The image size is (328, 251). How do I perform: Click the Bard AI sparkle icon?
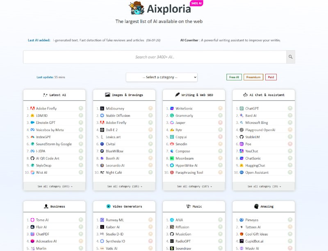(241, 116)
